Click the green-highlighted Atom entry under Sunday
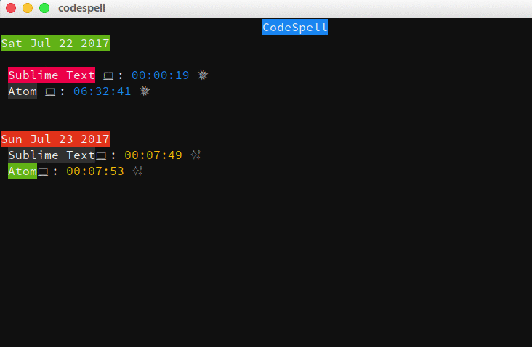 click(23, 171)
